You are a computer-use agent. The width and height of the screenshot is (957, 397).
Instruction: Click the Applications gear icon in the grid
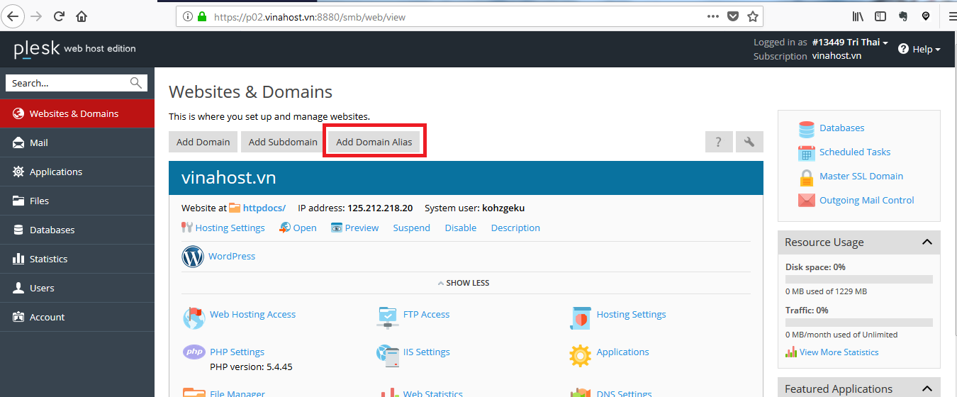point(580,355)
